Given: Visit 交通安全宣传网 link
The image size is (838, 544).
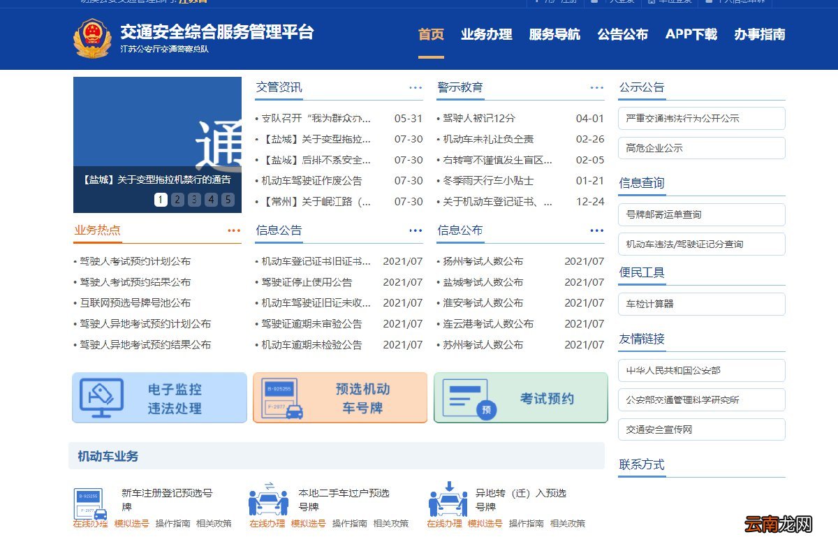Looking at the screenshot, I should coord(702,429).
